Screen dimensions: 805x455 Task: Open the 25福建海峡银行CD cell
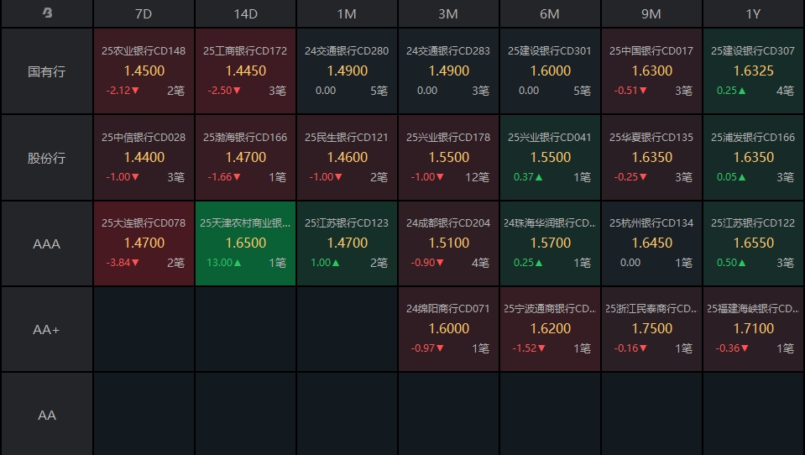tap(753, 329)
